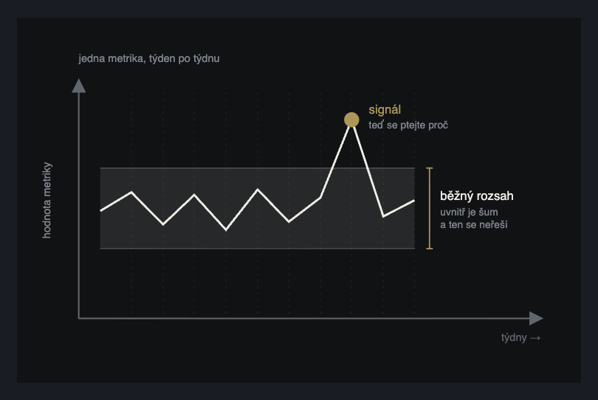Click the line's starting left endpoint
Viewport: 598px width, 400px height.
100,210
